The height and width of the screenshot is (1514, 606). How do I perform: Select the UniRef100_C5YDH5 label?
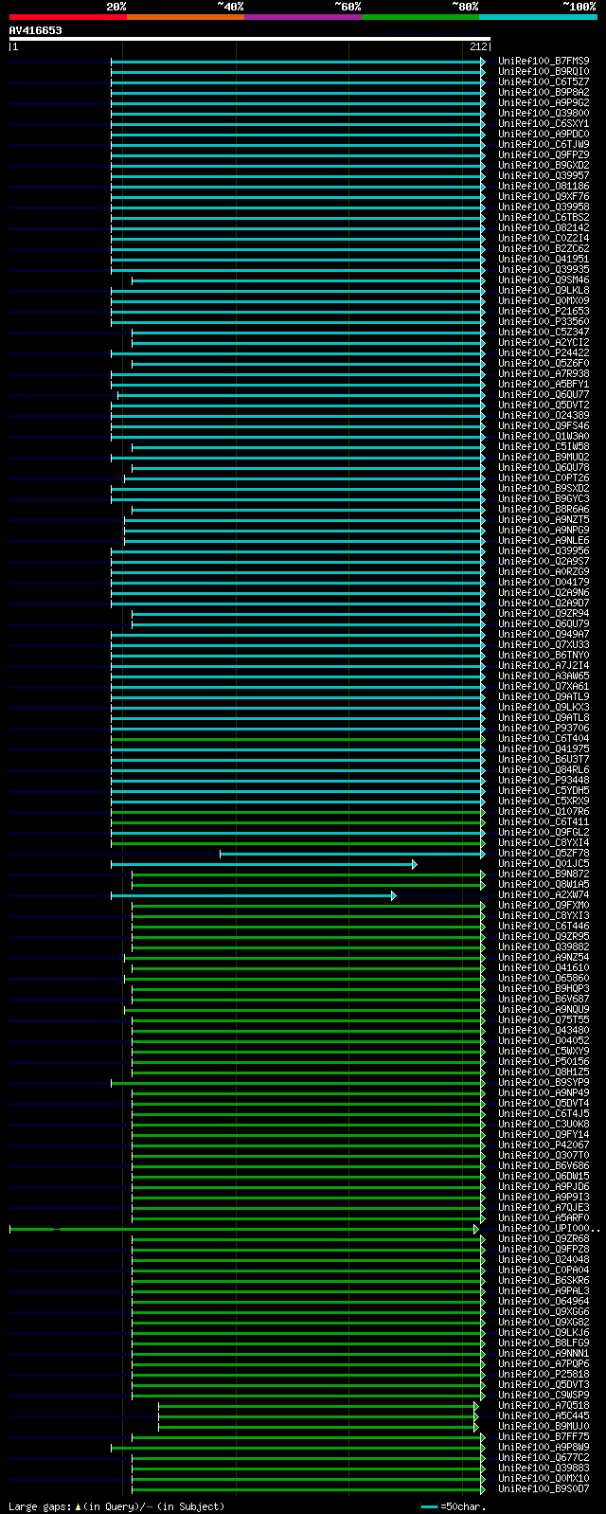544,790
